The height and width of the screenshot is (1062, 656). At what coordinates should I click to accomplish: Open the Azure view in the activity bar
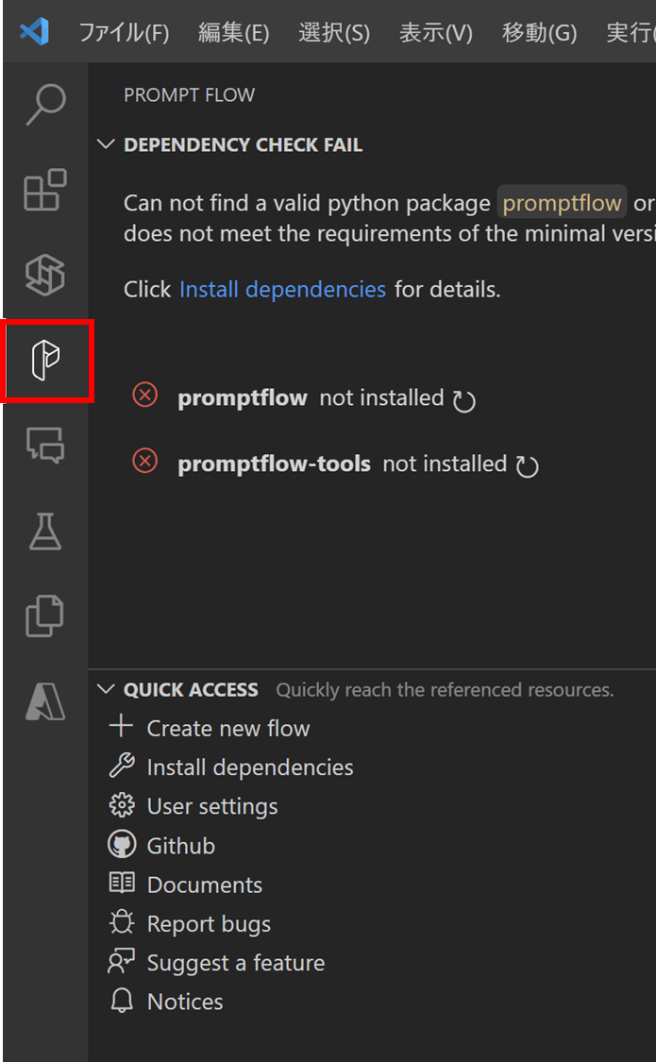click(x=45, y=701)
